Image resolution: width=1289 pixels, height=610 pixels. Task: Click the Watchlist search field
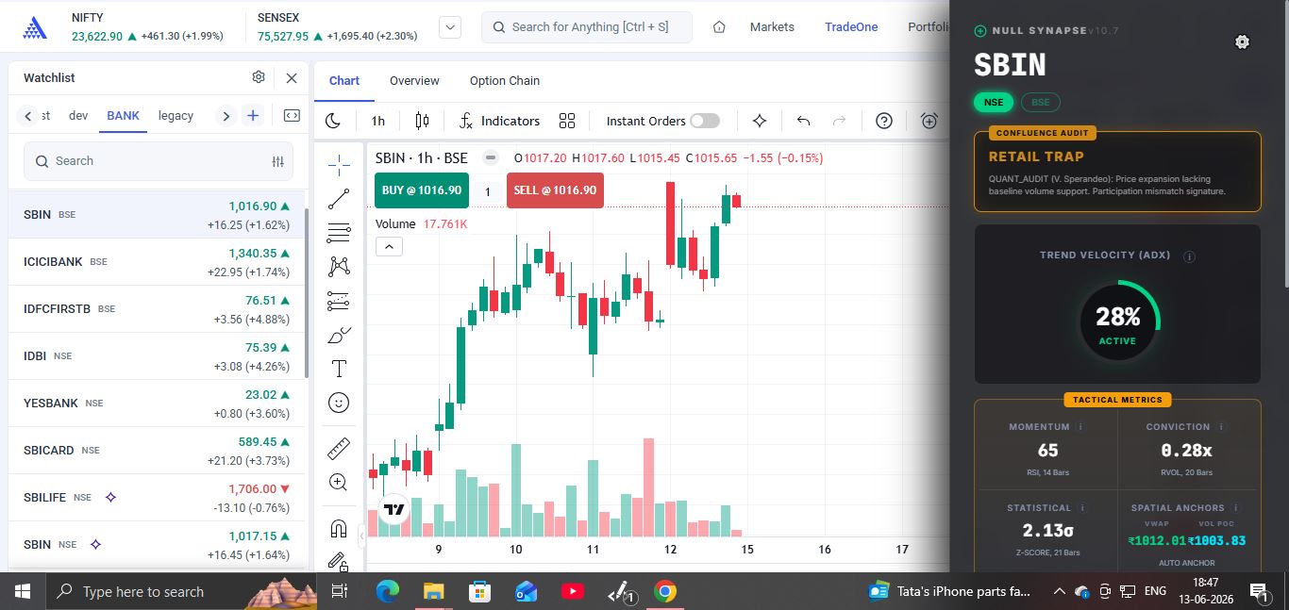tap(159, 161)
